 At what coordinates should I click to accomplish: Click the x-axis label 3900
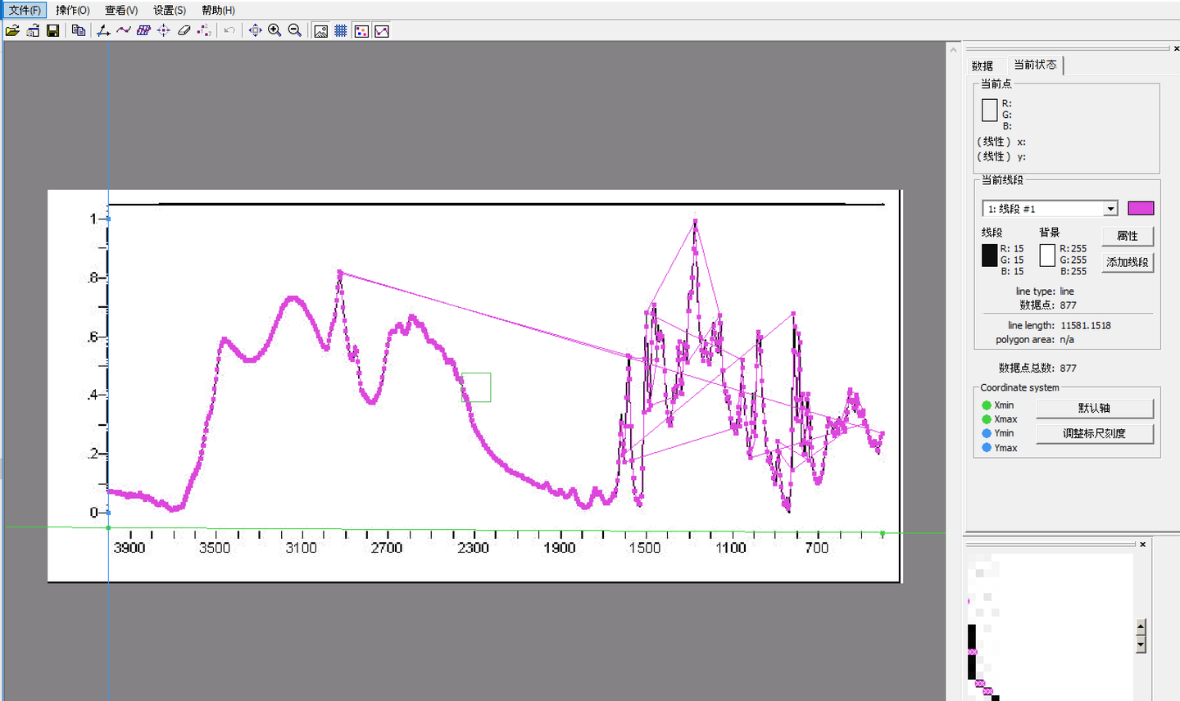129,548
